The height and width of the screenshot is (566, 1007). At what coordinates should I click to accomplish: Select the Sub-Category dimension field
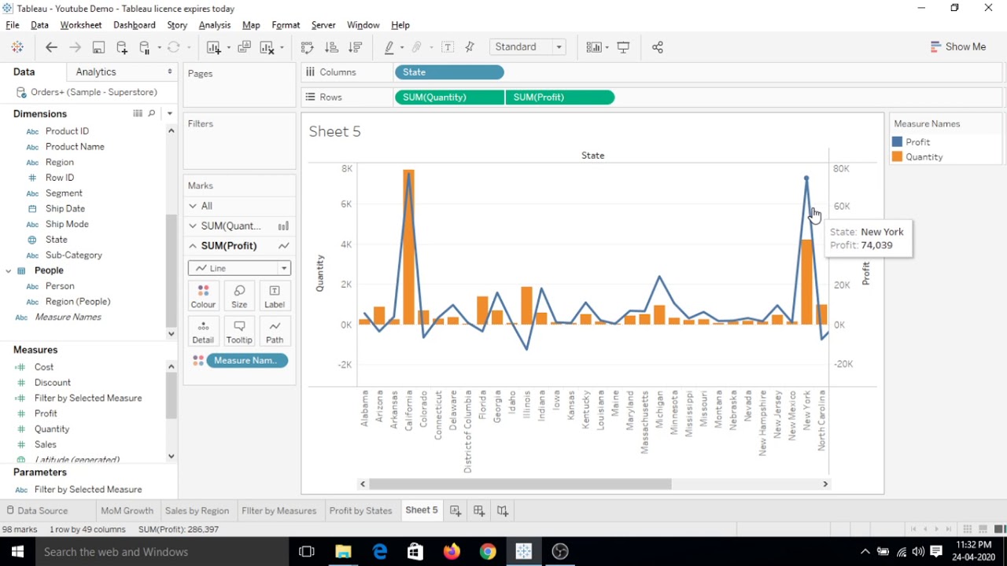pos(74,255)
